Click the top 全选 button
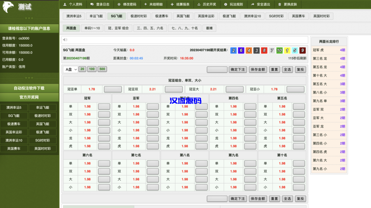The width and height of the screenshot is (371, 208). (287, 69)
